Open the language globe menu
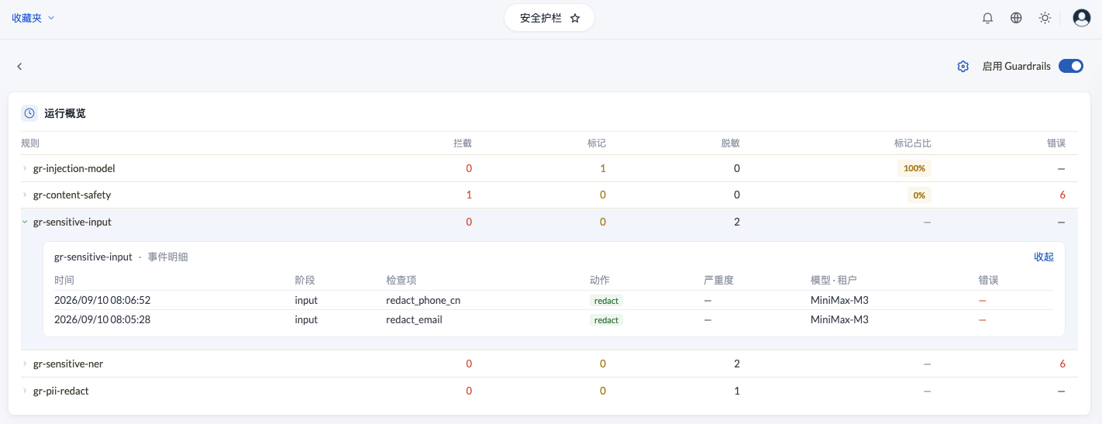The image size is (1102, 424). coord(1016,18)
